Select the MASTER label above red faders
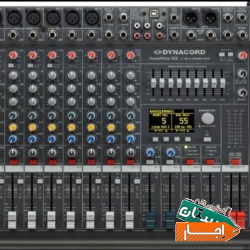 pyautogui.click(x=235, y=168)
